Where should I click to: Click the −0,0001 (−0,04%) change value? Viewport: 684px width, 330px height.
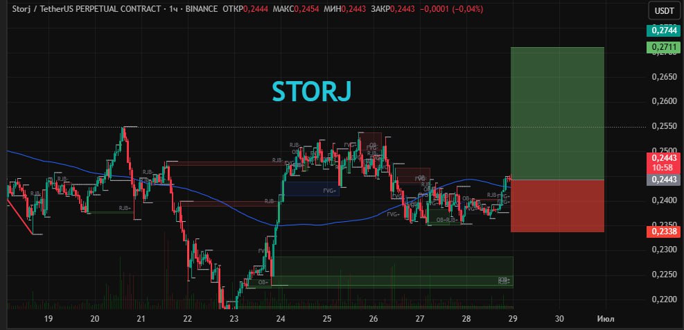pyautogui.click(x=451, y=9)
